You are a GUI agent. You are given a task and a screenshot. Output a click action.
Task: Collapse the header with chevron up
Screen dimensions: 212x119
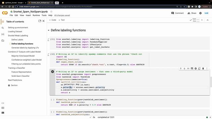pos(208,20)
